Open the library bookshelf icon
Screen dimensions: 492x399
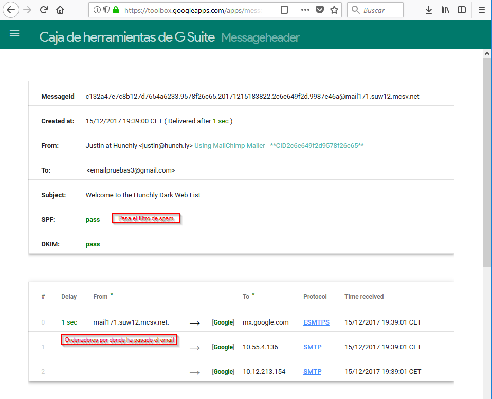(x=445, y=10)
